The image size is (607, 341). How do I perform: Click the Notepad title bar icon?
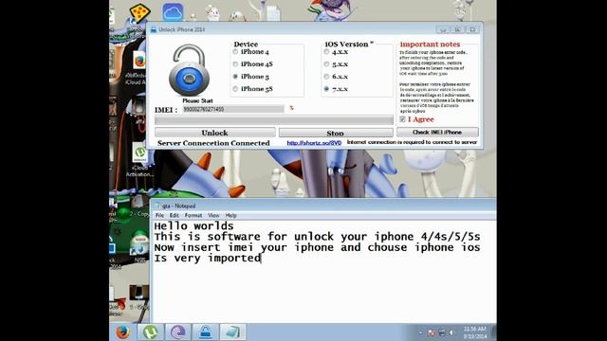click(157, 206)
